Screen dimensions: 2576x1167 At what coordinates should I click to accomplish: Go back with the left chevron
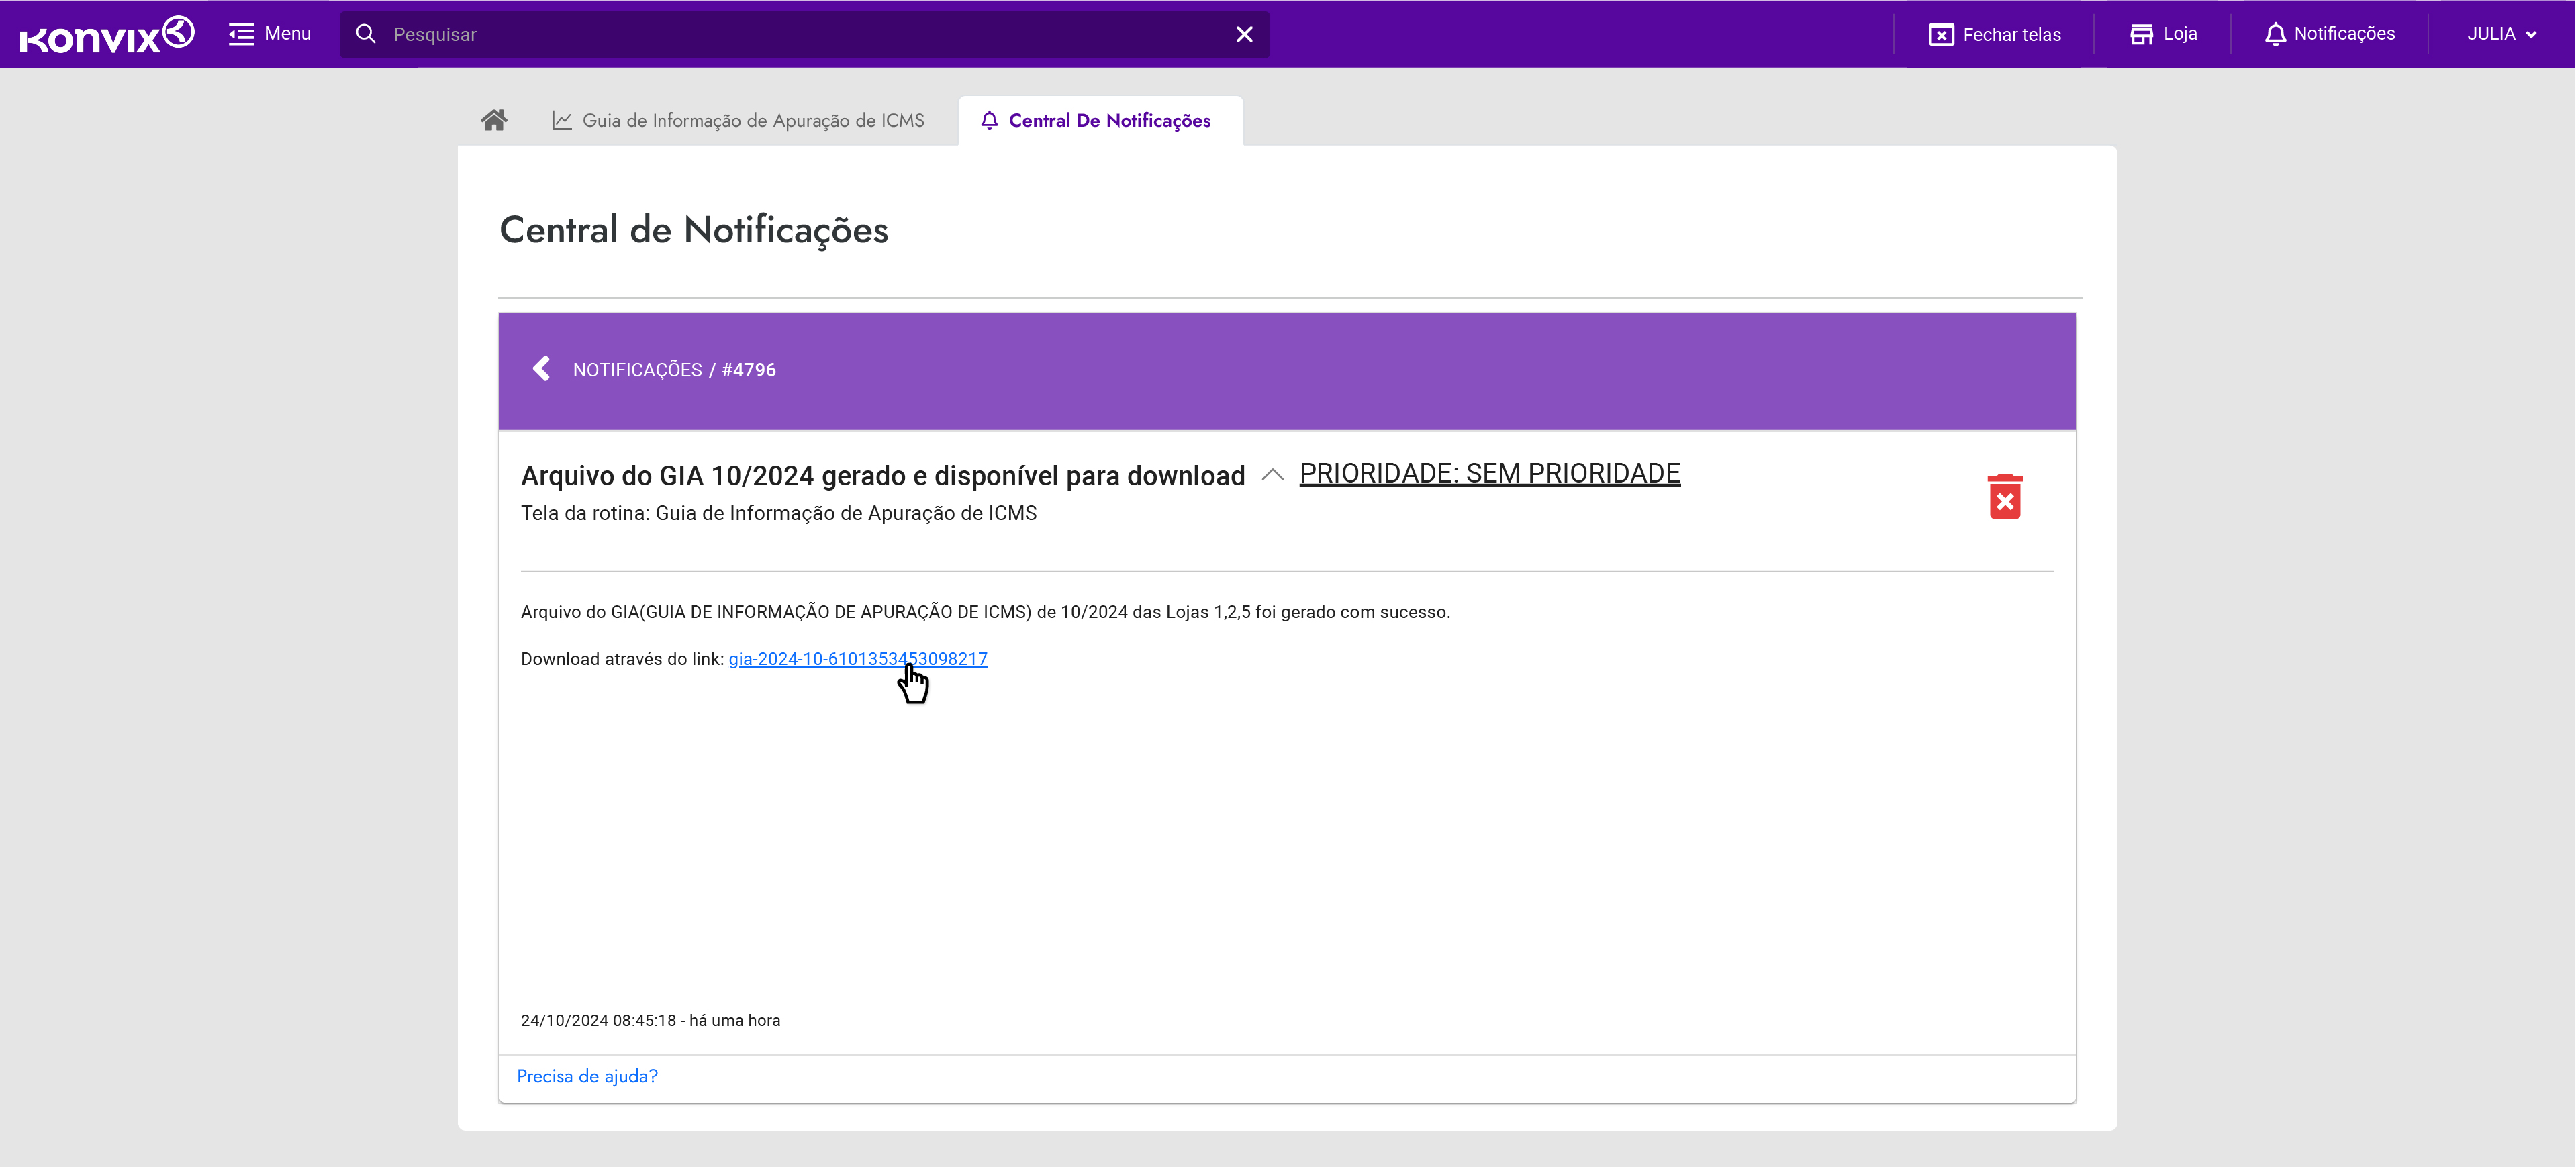[542, 369]
